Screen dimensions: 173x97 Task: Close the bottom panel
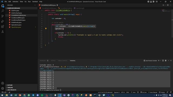click(171, 61)
